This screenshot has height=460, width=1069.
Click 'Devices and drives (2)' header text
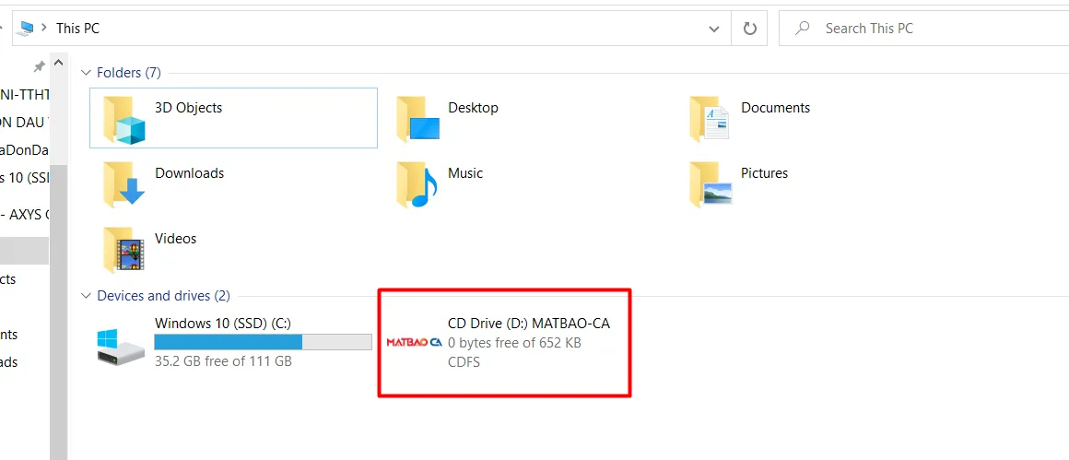pyautogui.click(x=164, y=296)
